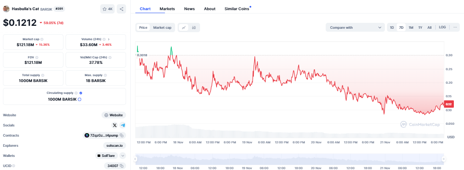Add BARSIK to watchlist with star button
Screen dimensions: 464x170
(107, 9)
